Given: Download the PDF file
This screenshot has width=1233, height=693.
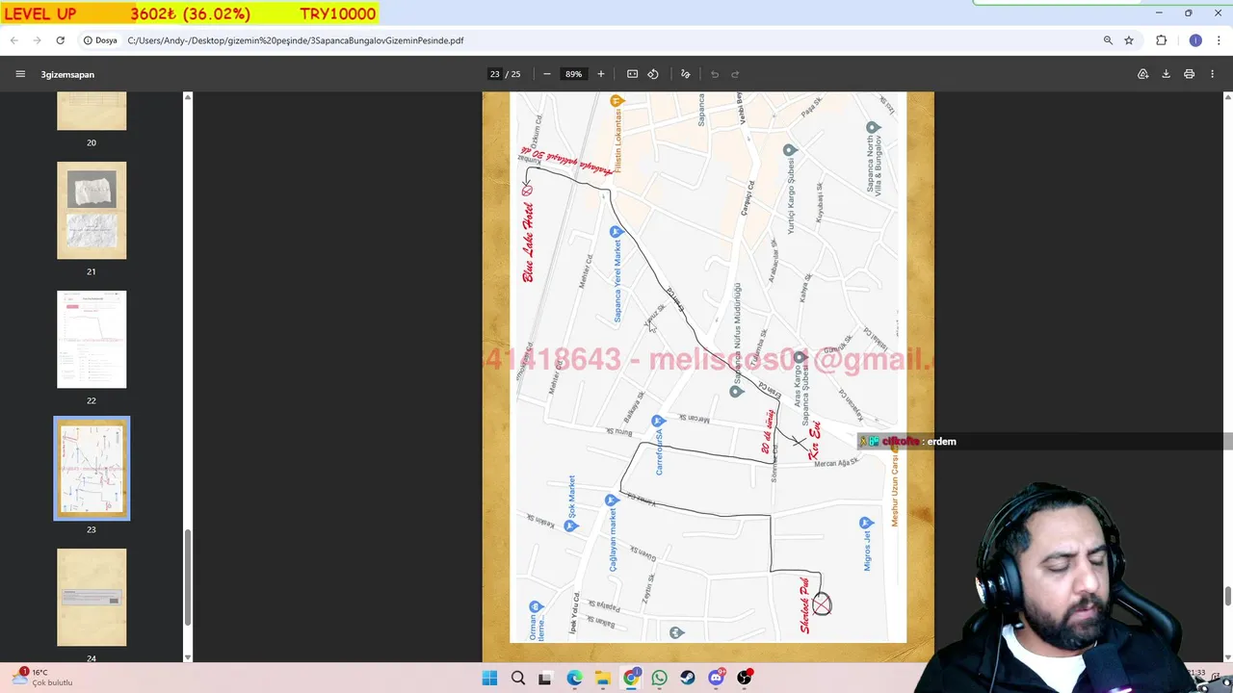Looking at the screenshot, I should pyautogui.click(x=1166, y=74).
